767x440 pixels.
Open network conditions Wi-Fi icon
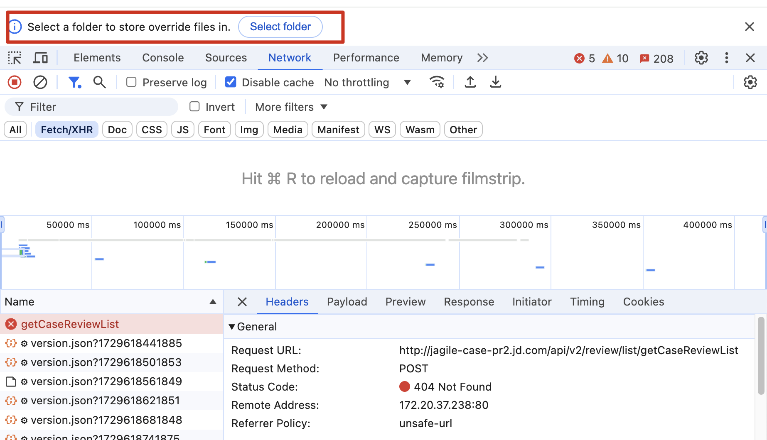coord(437,82)
